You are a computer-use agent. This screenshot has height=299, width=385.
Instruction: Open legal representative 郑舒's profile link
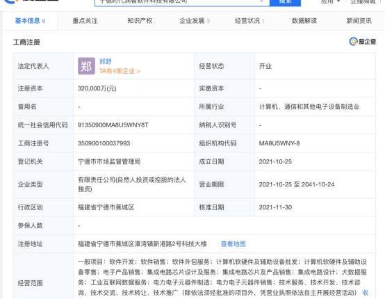tap(106, 61)
